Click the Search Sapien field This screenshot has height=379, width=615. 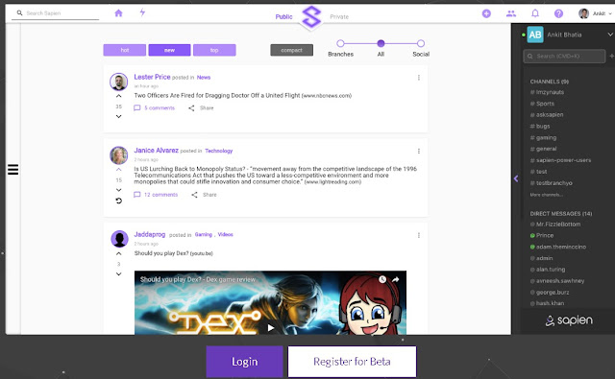56,13
